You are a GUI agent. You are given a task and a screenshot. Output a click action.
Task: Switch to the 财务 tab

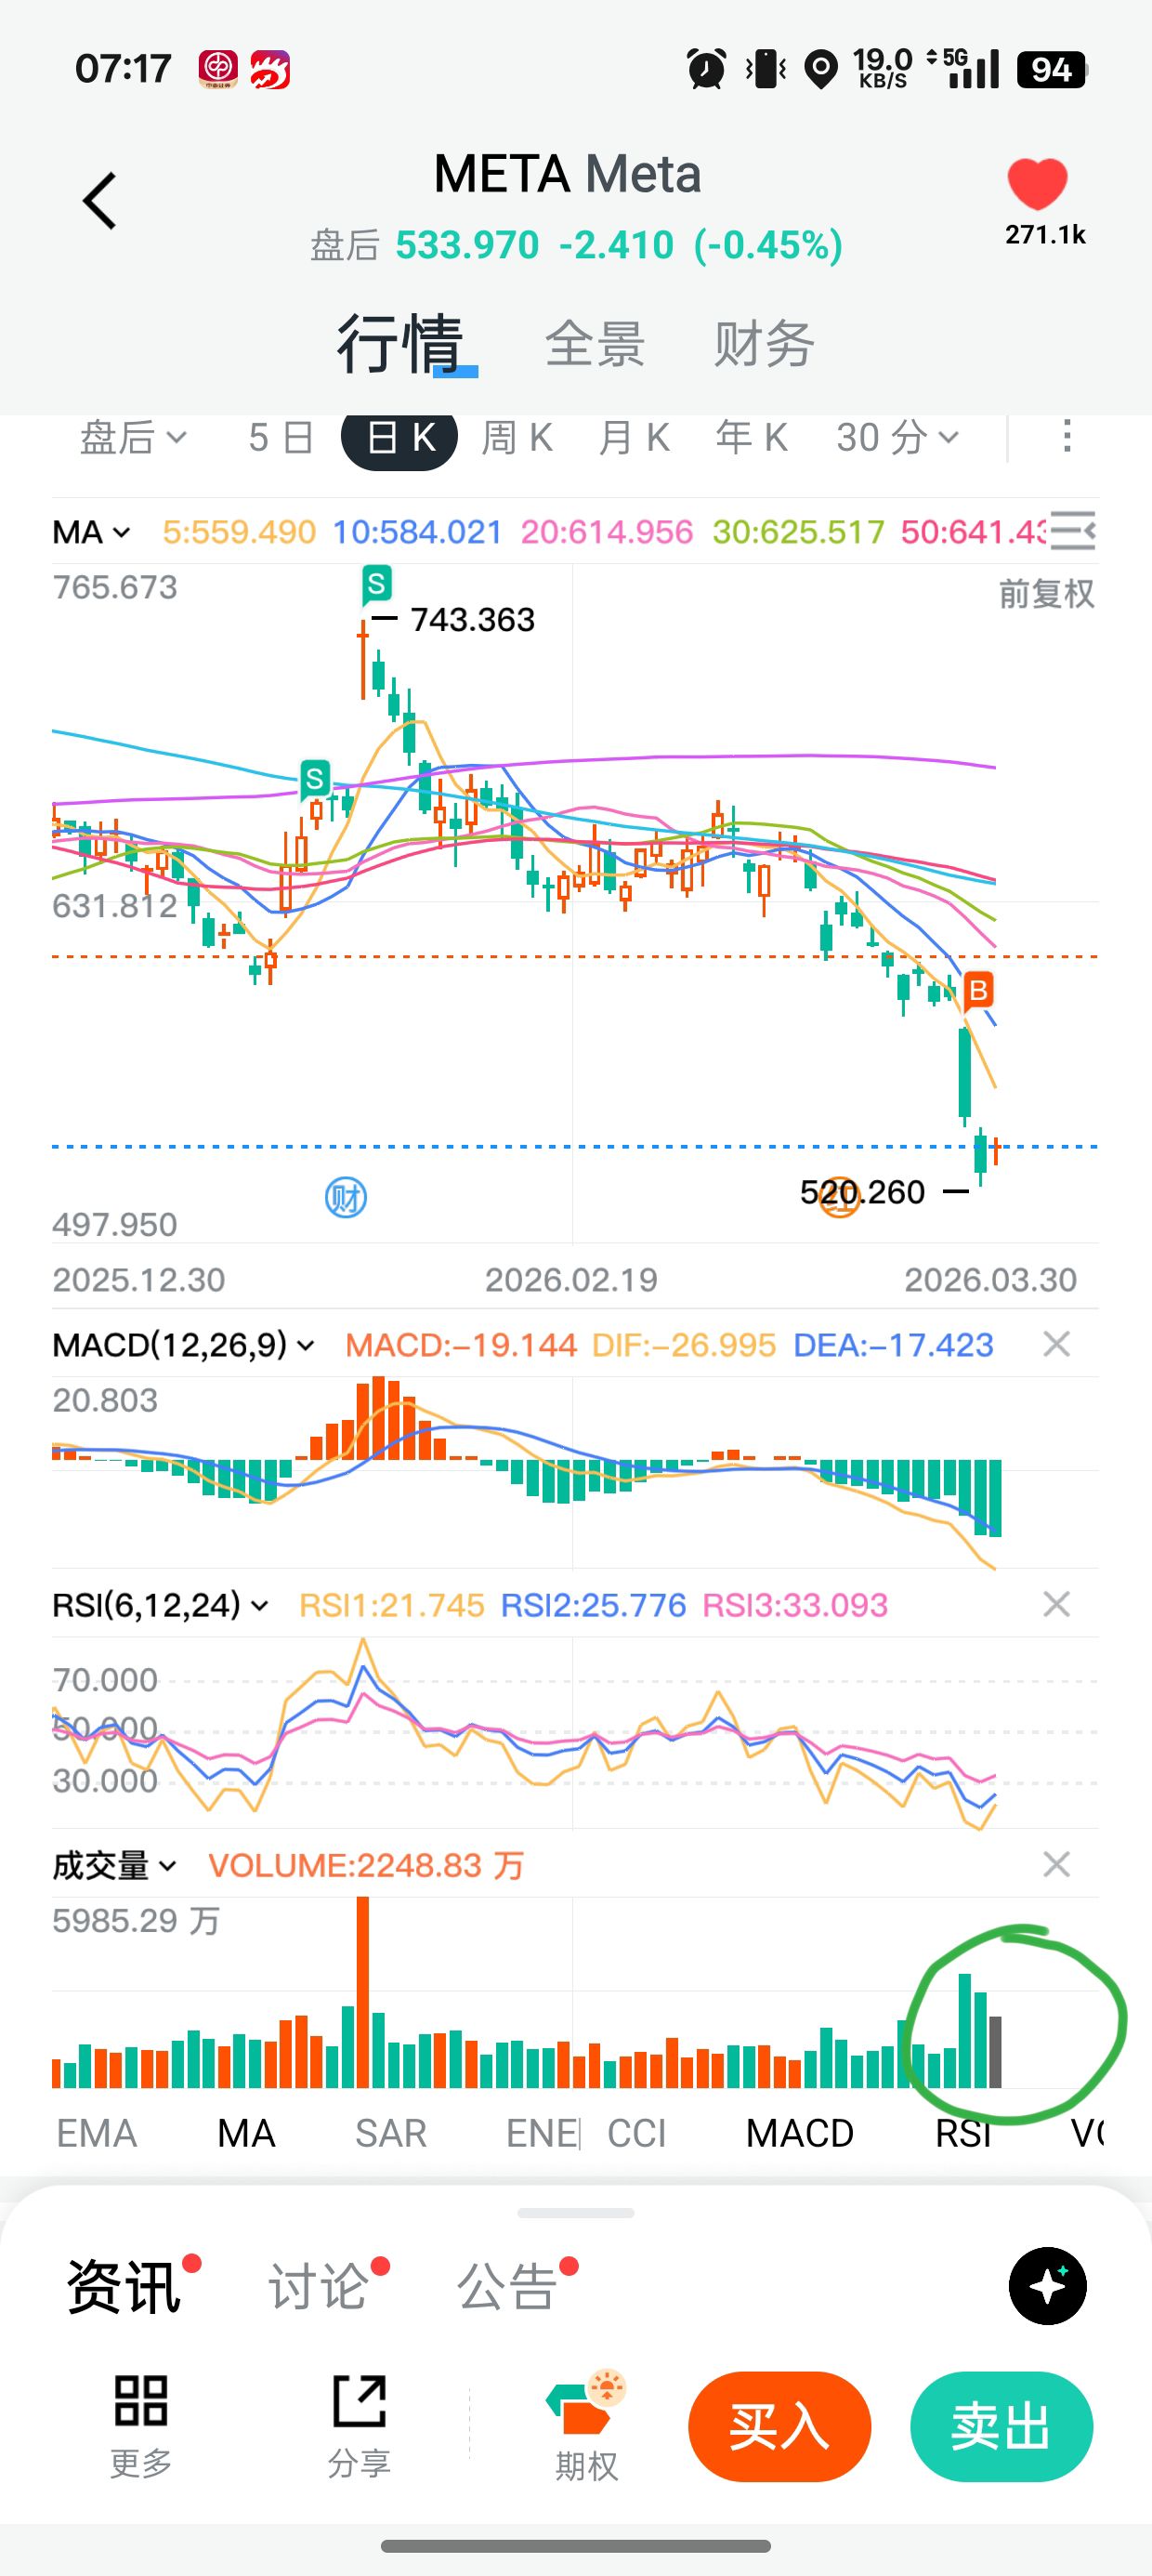click(764, 344)
